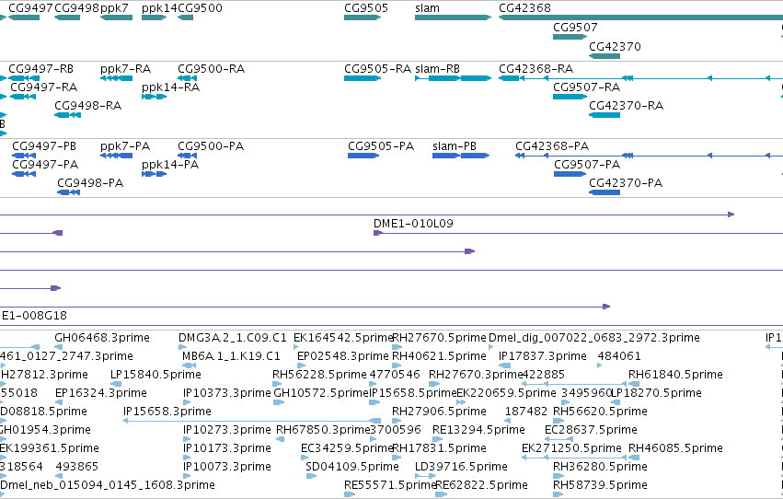Screen dimensions: 783x499
Task: Select protein slam-PB
Action: [461, 156]
